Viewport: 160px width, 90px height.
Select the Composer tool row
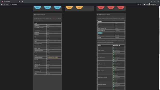point(48,32)
